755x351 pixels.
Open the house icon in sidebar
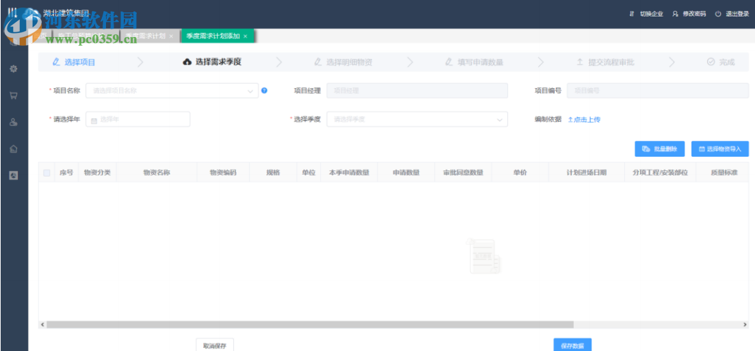tap(14, 148)
